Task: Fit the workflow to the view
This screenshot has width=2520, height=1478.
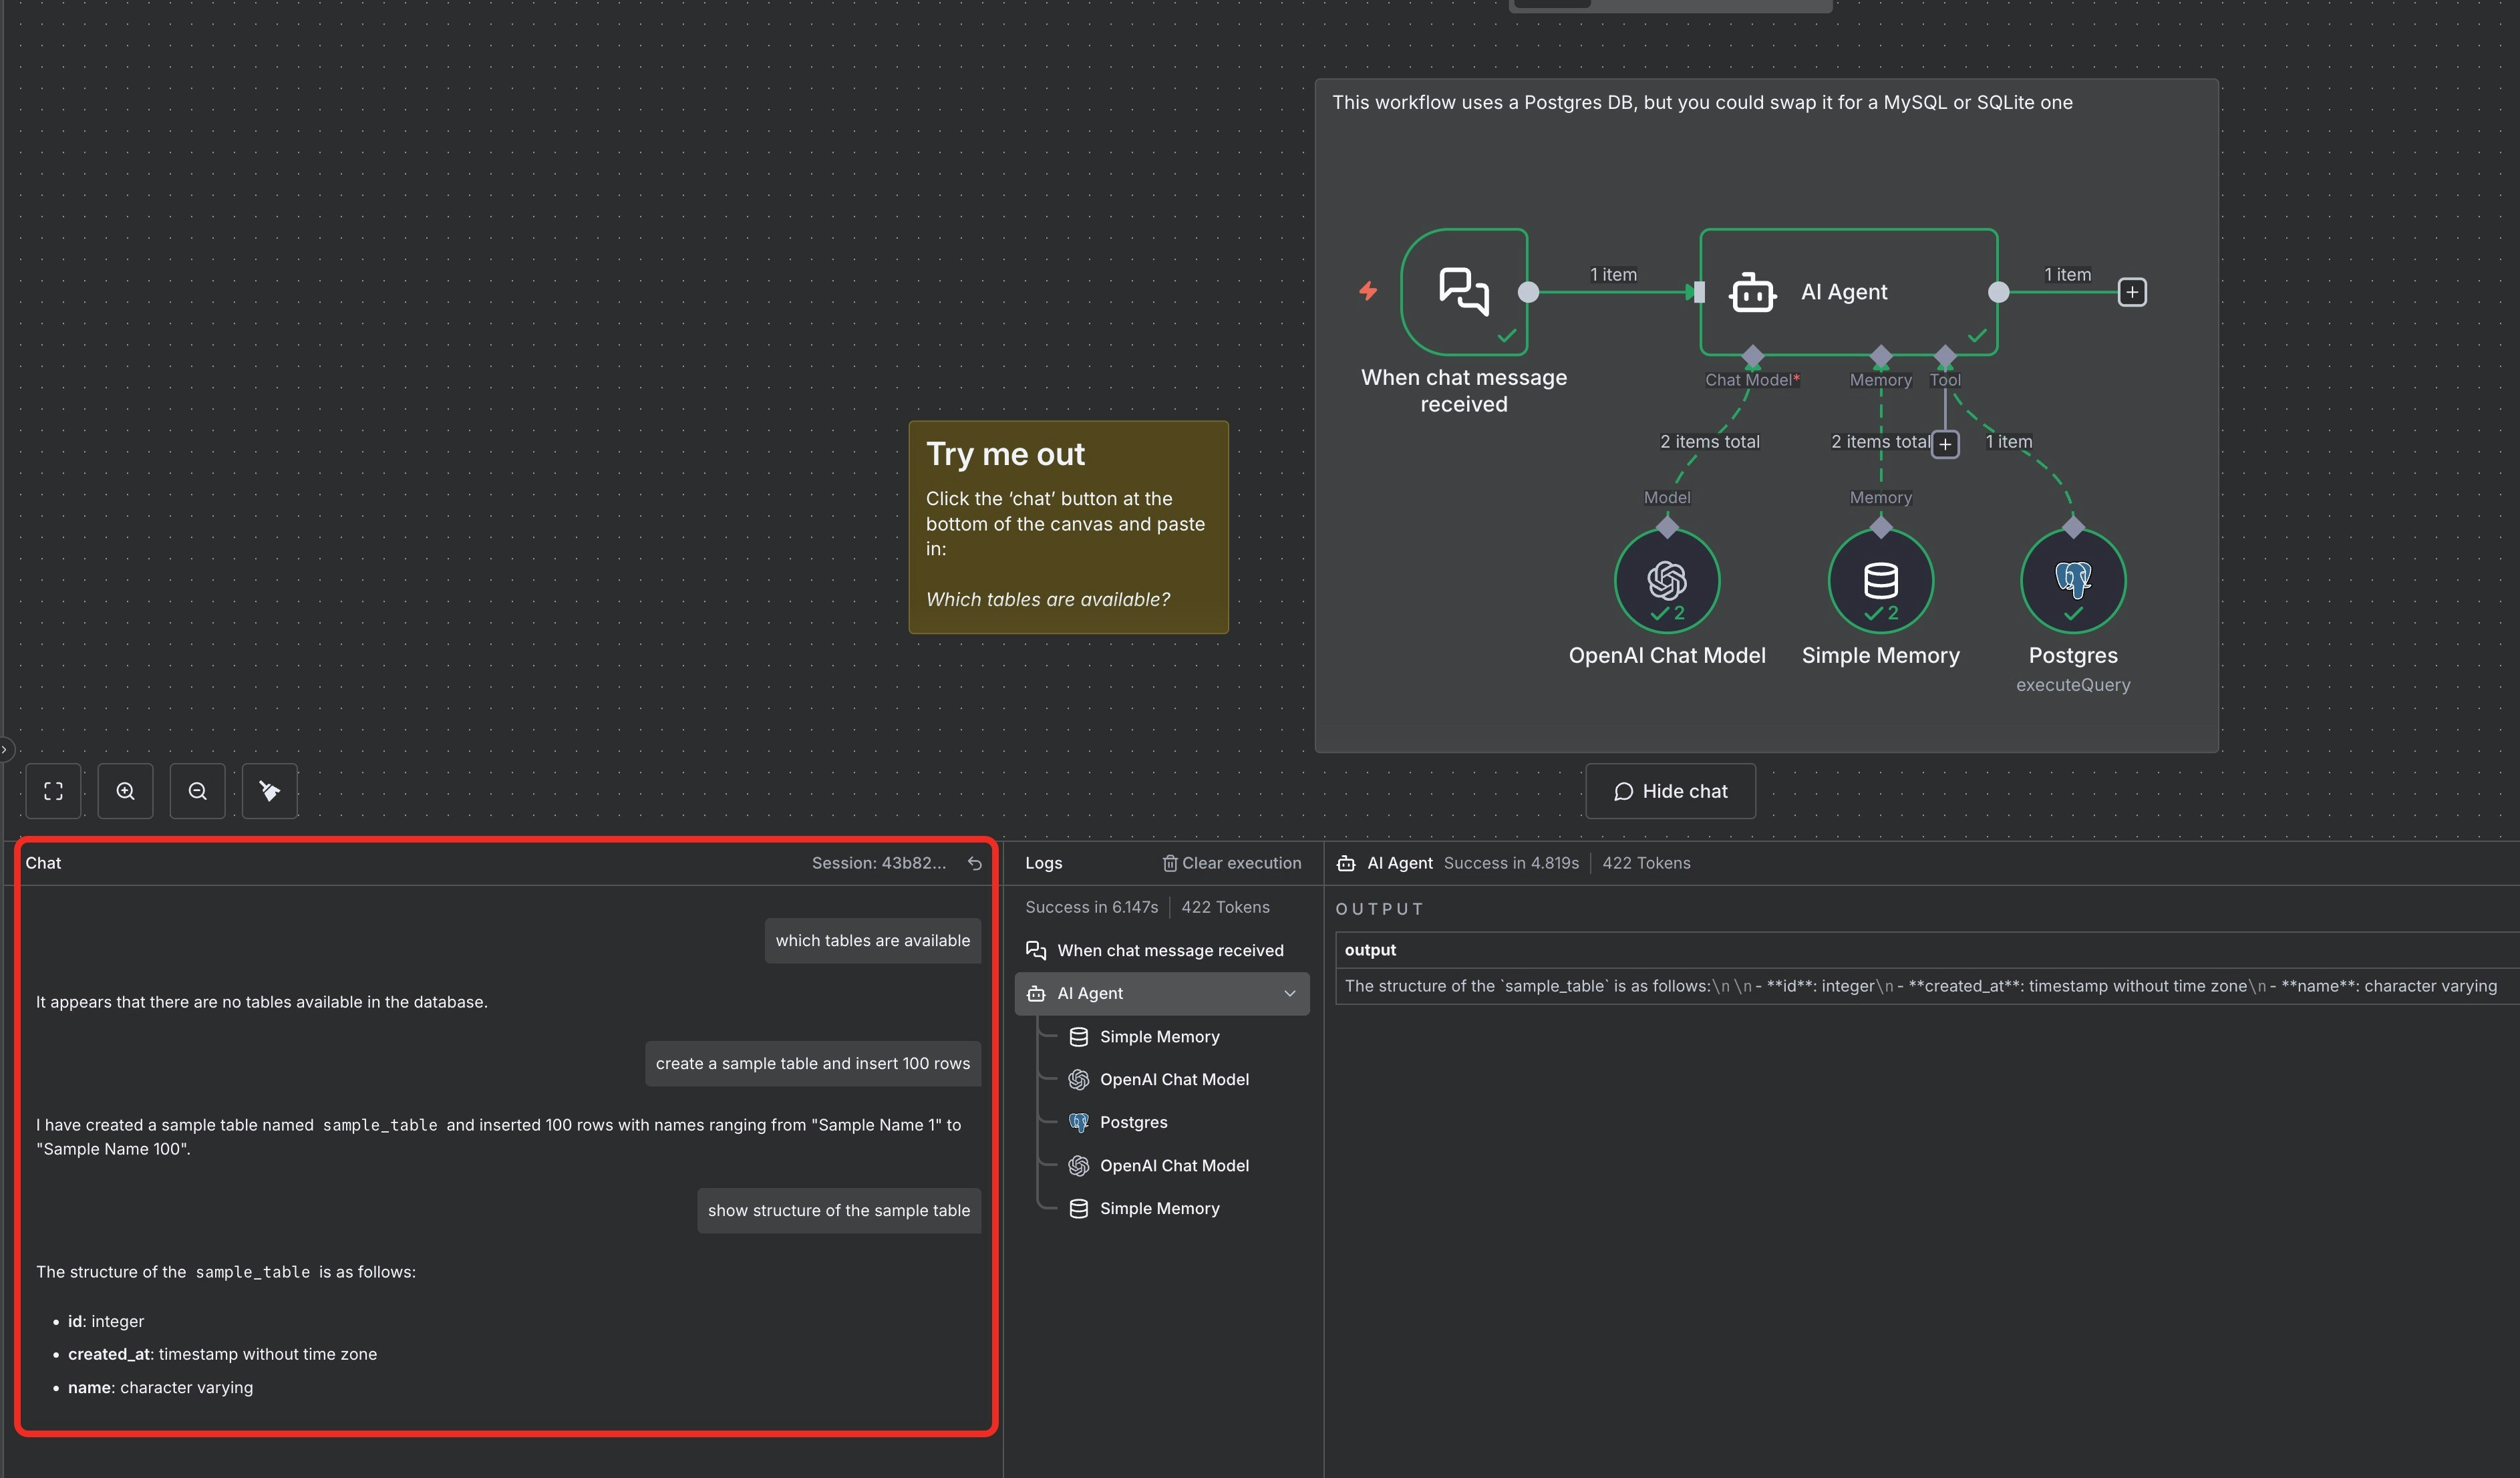Action: point(53,790)
